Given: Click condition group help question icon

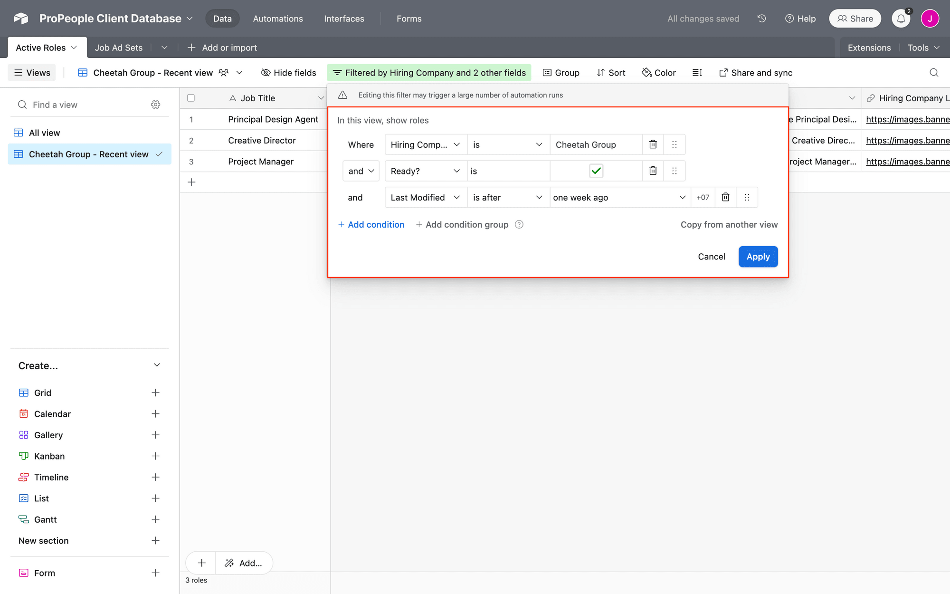Looking at the screenshot, I should (x=519, y=224).
